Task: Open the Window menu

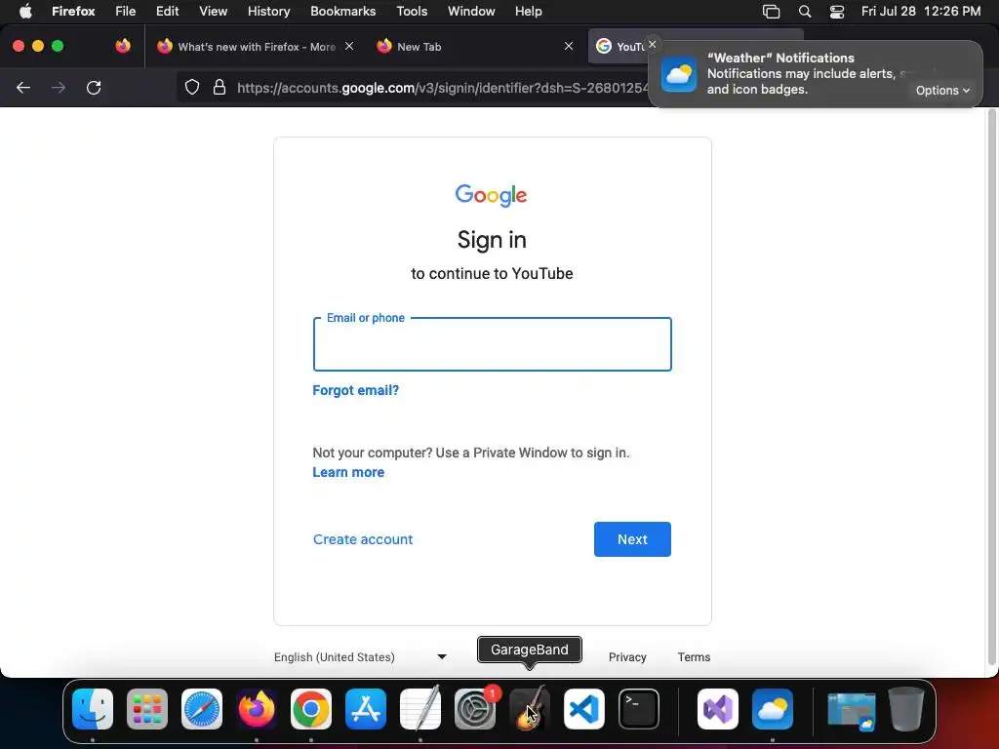Action: point(471,12)
